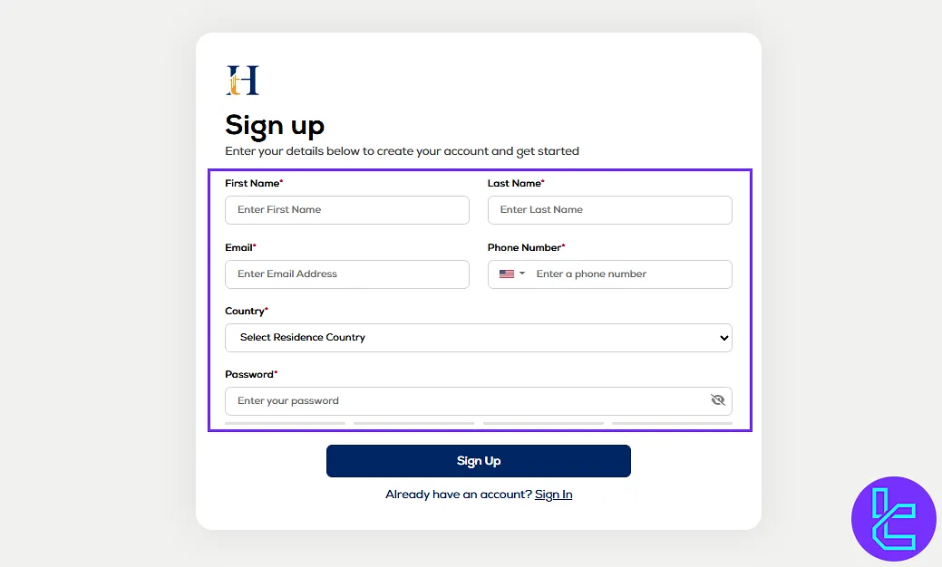Click the H brand logo

242,81
